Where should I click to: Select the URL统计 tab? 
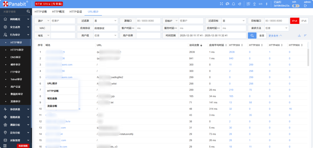tap(93, 12)
